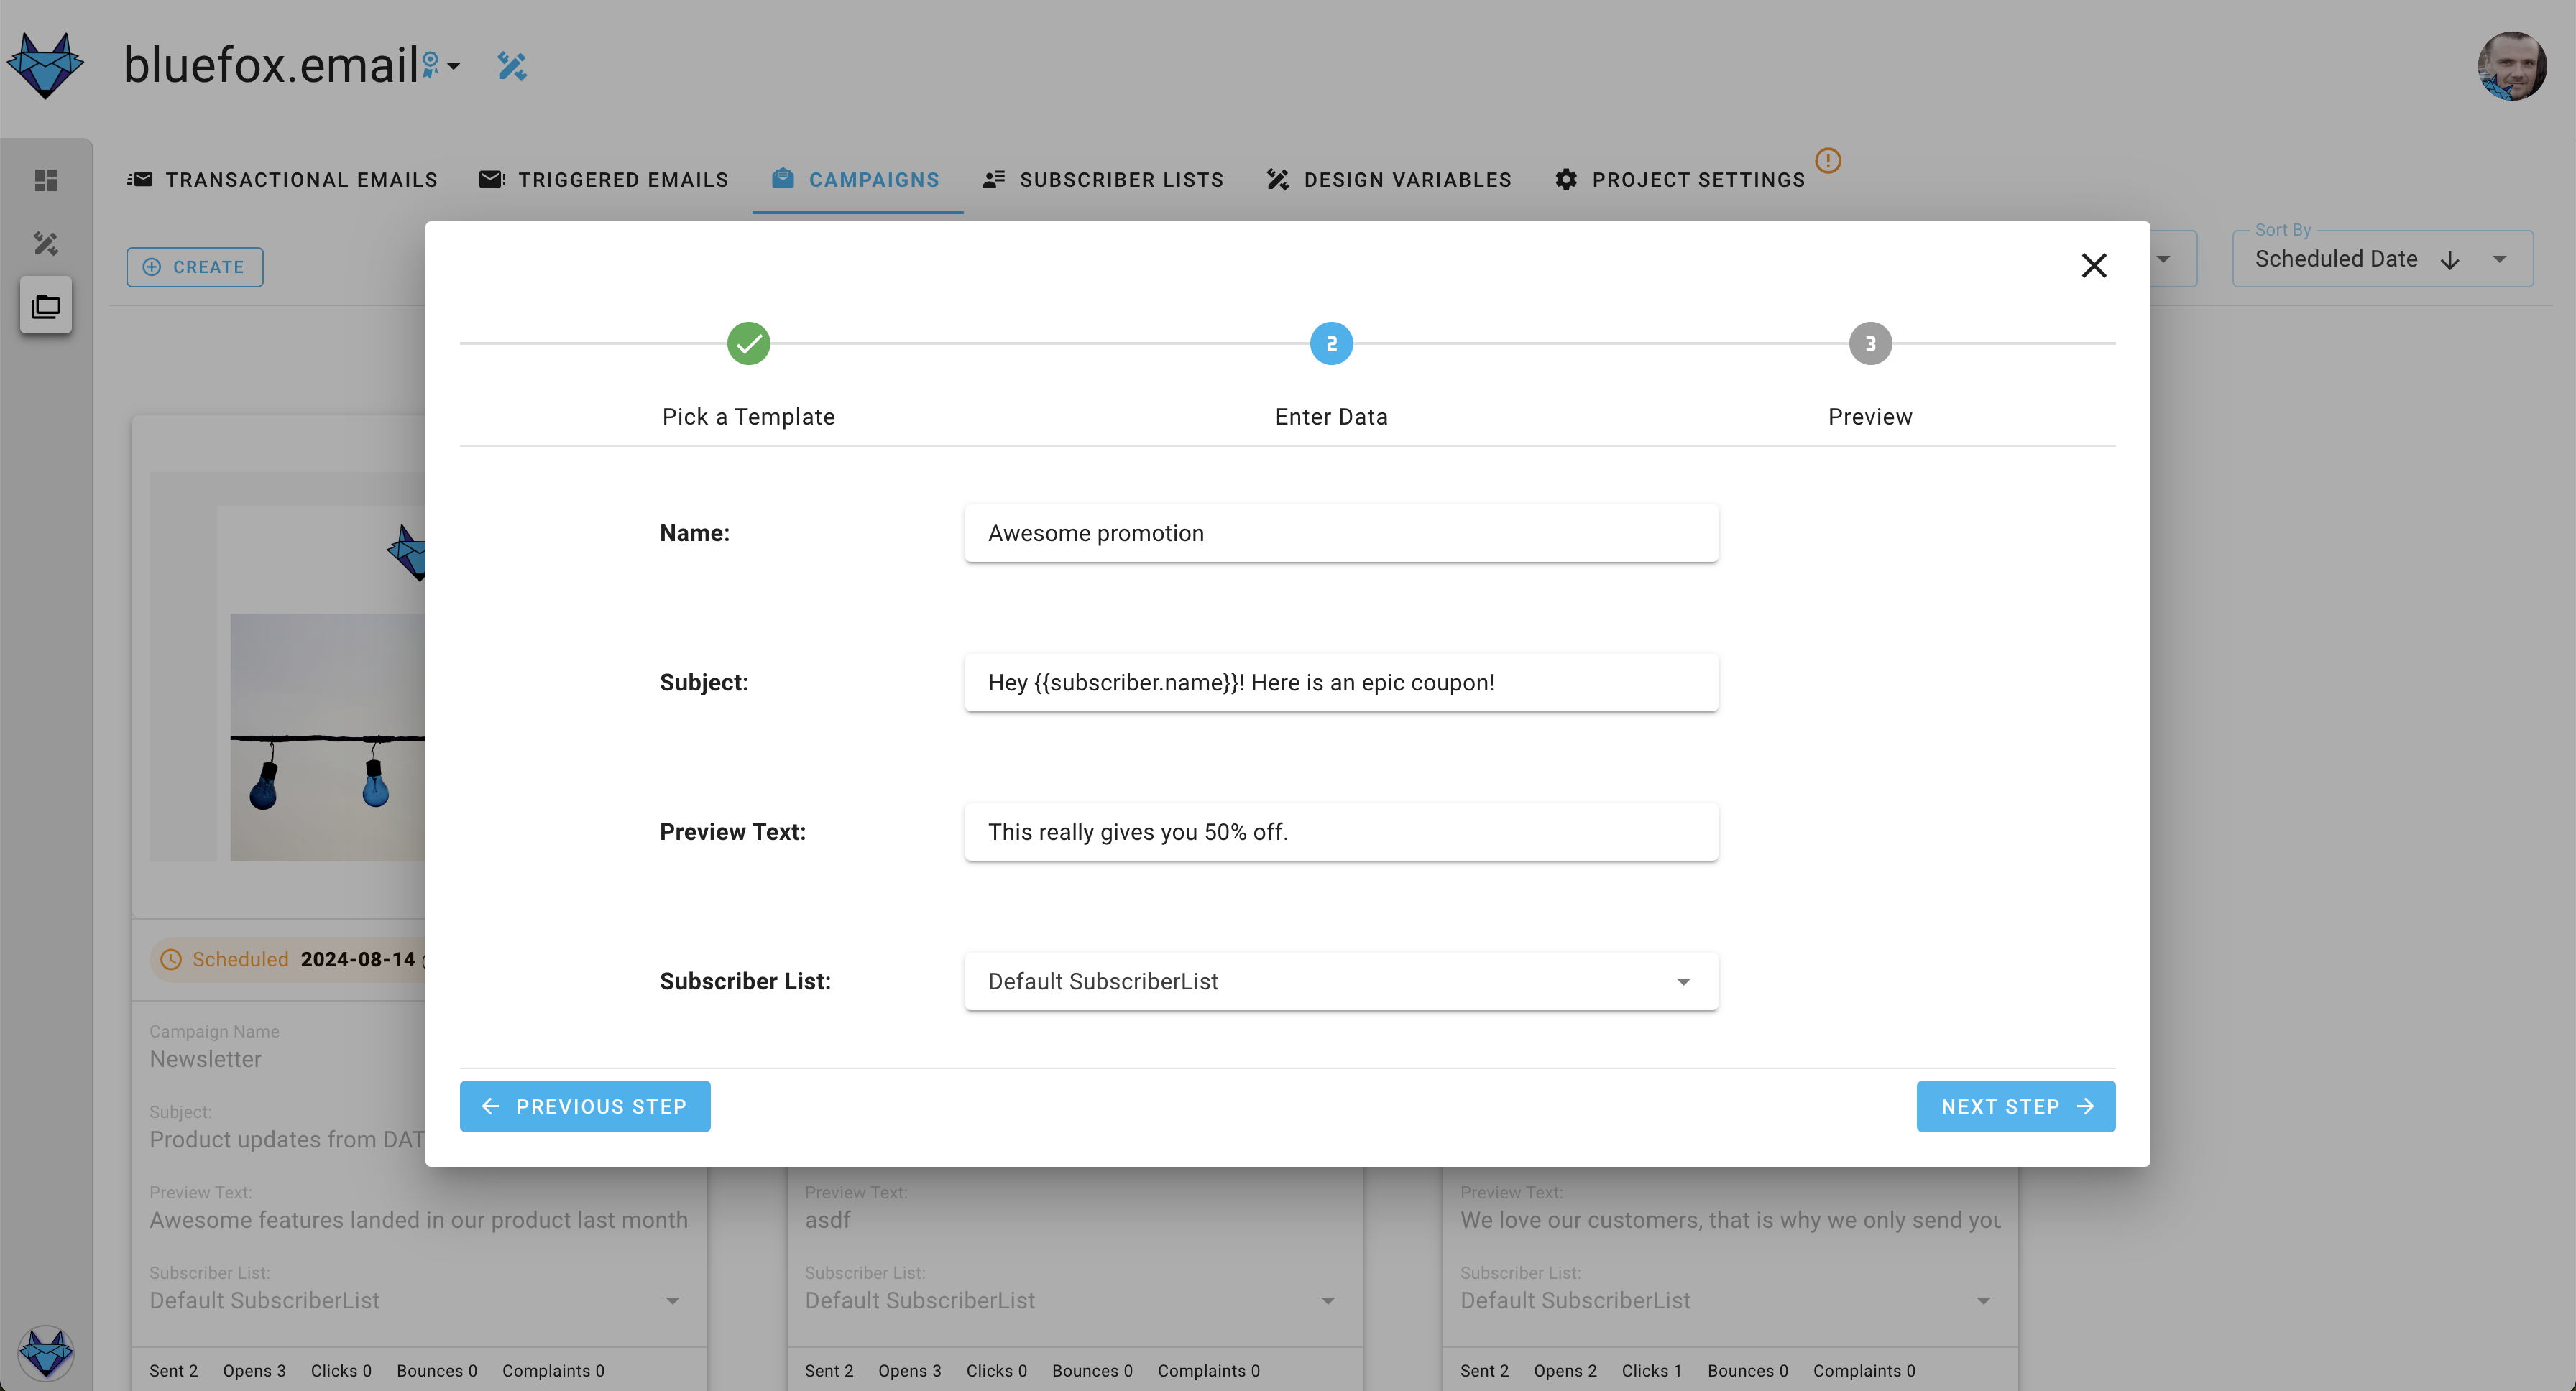This screenshot has width=2576, height=1391.
Task: Toggle the sort direction arrow
Action: pyautogui.click(x=2450, y=261)
